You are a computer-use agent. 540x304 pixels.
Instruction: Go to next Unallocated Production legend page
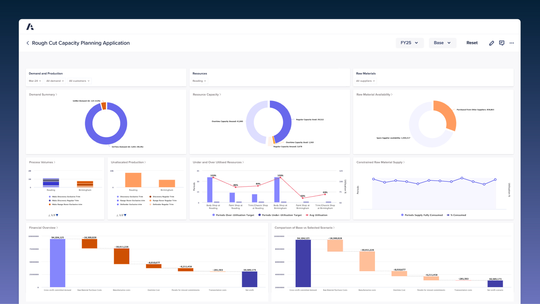(x=125, y=215)
